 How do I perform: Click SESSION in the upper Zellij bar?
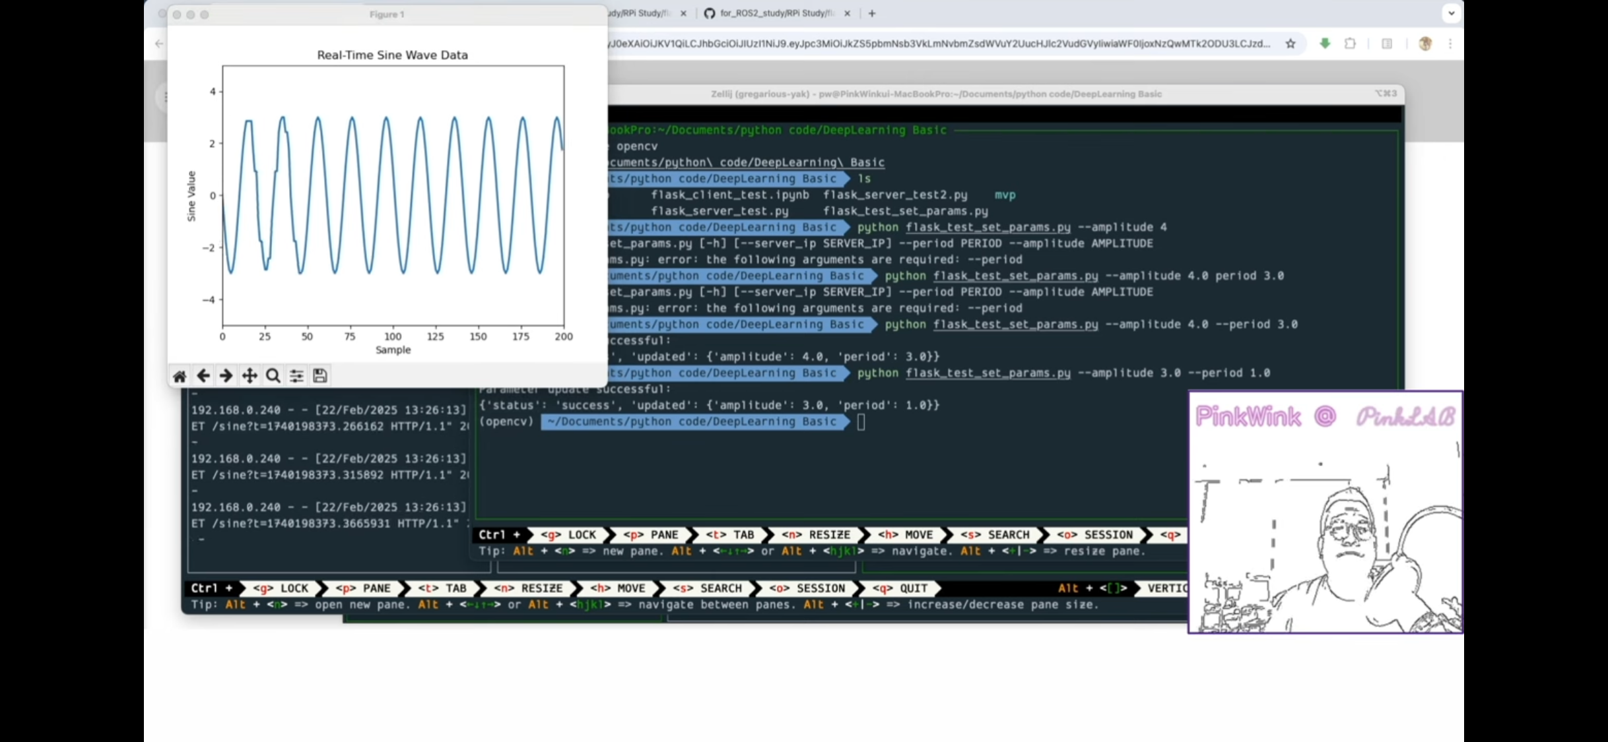click(1094, 535)
